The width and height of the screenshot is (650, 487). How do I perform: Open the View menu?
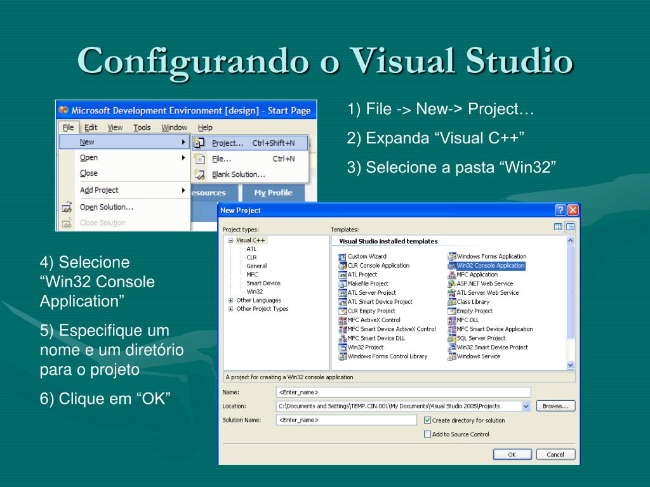115,127
